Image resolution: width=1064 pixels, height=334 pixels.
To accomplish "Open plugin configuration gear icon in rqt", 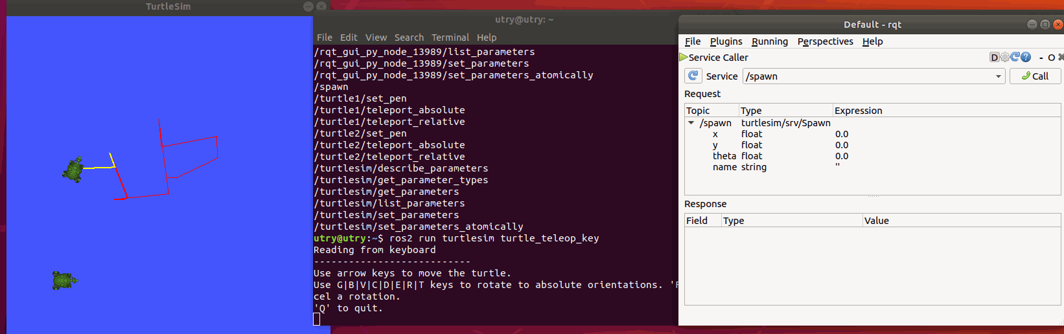I will point(1004,57).
